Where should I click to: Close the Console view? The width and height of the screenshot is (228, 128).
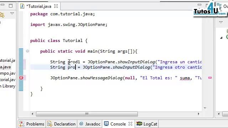click(131, 124)
